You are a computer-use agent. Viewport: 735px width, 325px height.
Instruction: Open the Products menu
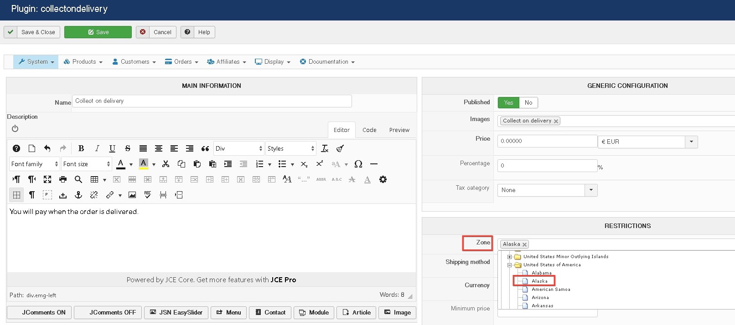83,62
